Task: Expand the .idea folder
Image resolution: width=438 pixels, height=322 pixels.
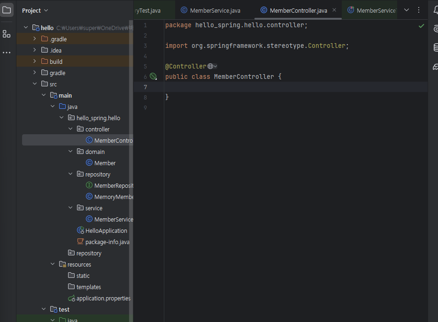Action: 35,50
